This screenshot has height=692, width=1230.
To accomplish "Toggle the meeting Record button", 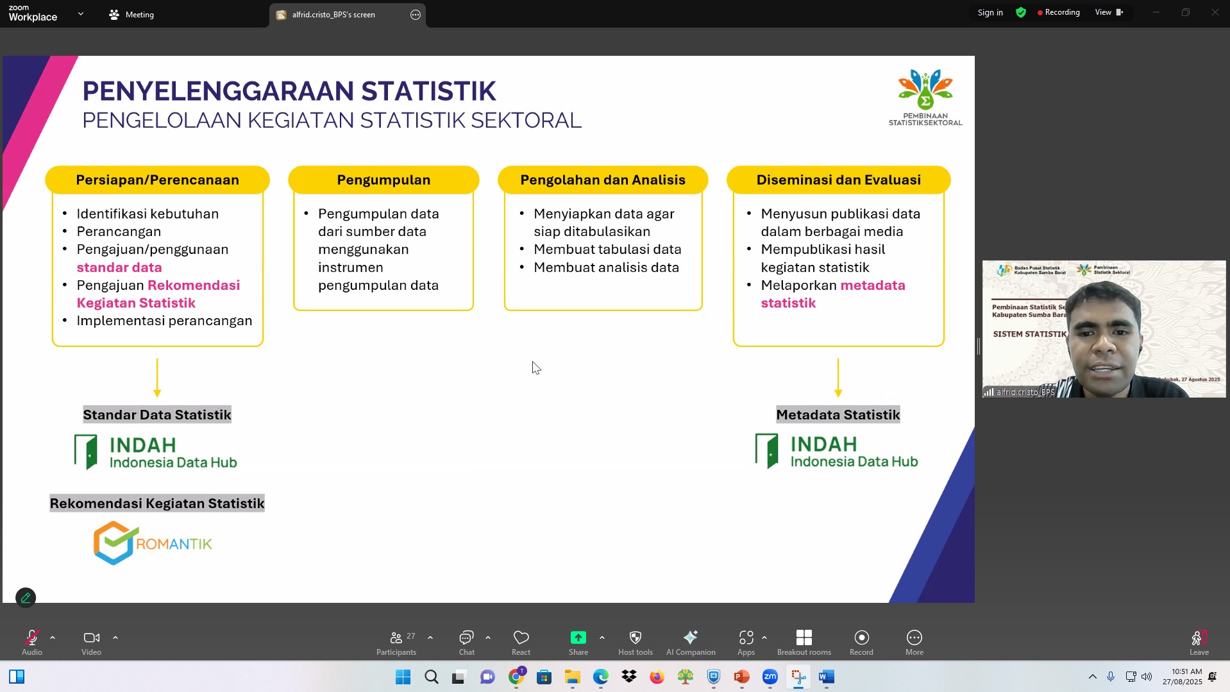I will [x=861, y=642].
